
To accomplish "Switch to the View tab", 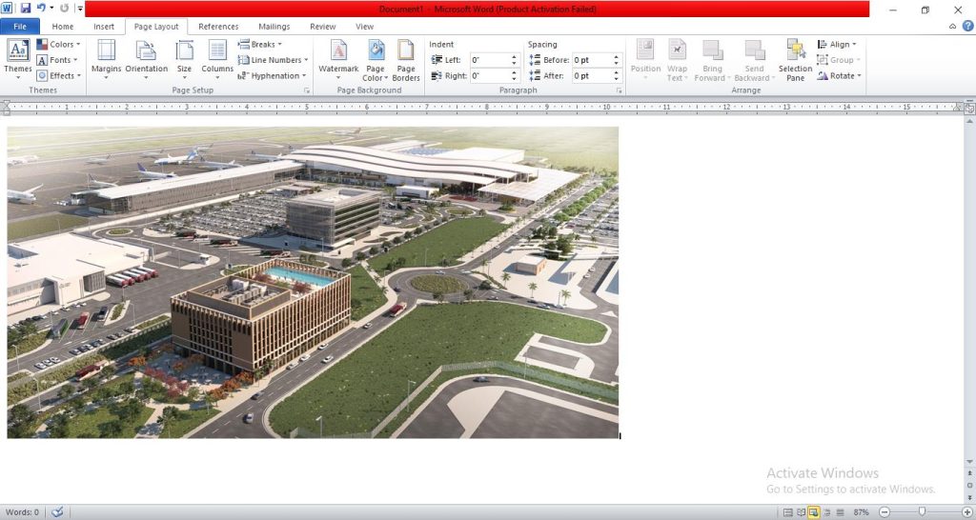I will (365, 26).
